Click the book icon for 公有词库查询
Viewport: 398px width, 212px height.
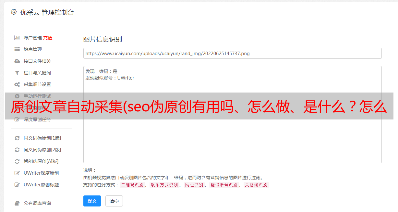pyautogui.click(x=17, y=203)
